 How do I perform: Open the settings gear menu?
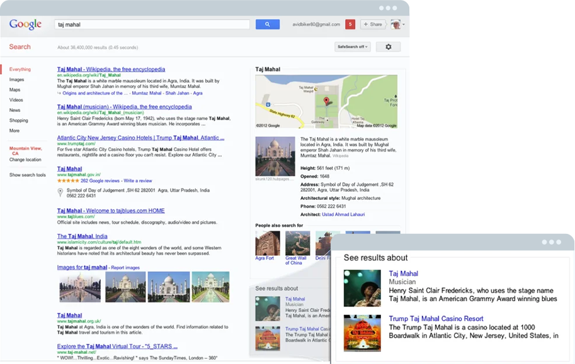[x=389, y=47]
